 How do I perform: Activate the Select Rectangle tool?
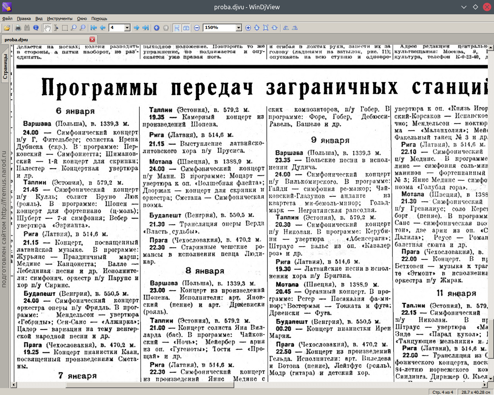pyautogui.click(x=65, y=28)
